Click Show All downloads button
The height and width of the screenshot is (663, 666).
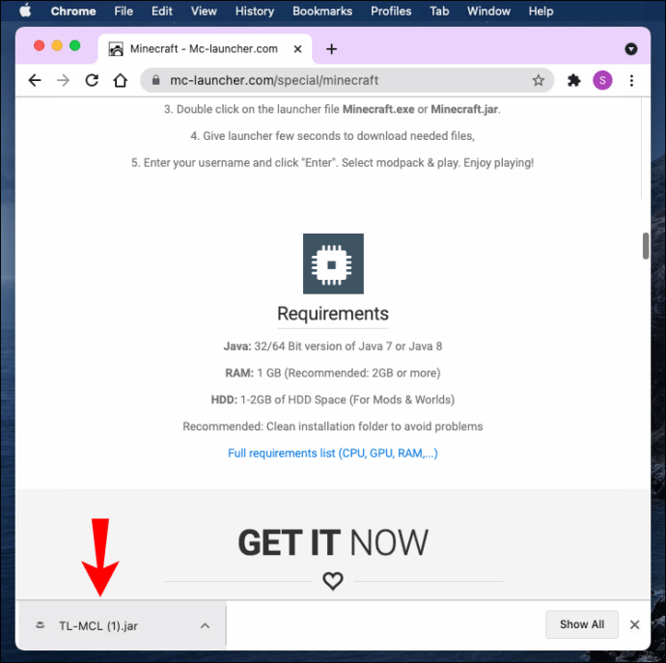[x=581, y=624]
